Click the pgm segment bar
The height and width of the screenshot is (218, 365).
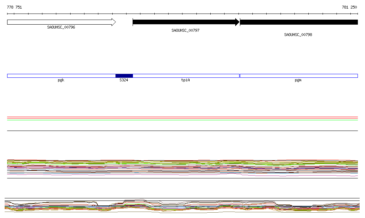tap(298, 76)
